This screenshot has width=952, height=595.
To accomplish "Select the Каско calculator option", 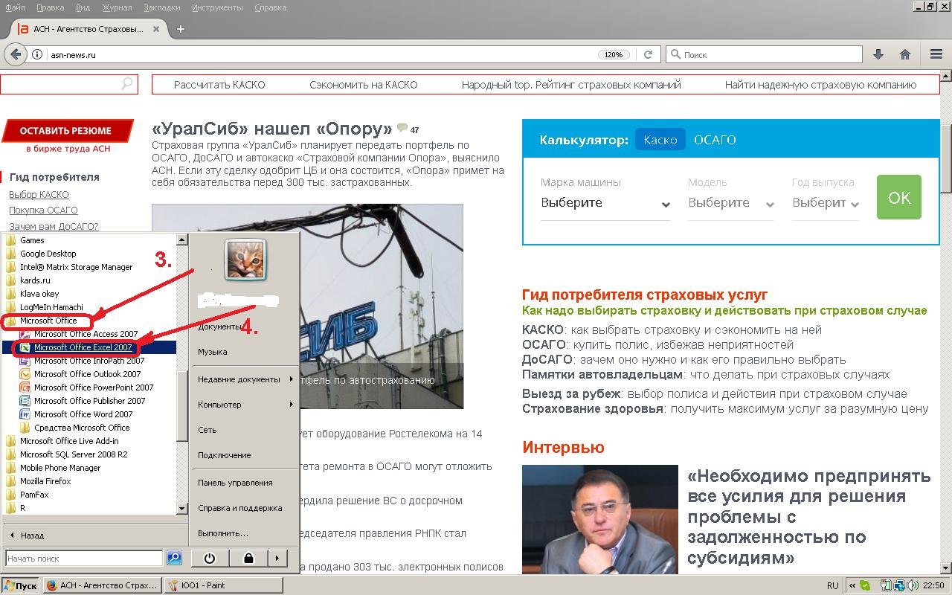I will tap(660, 140).
